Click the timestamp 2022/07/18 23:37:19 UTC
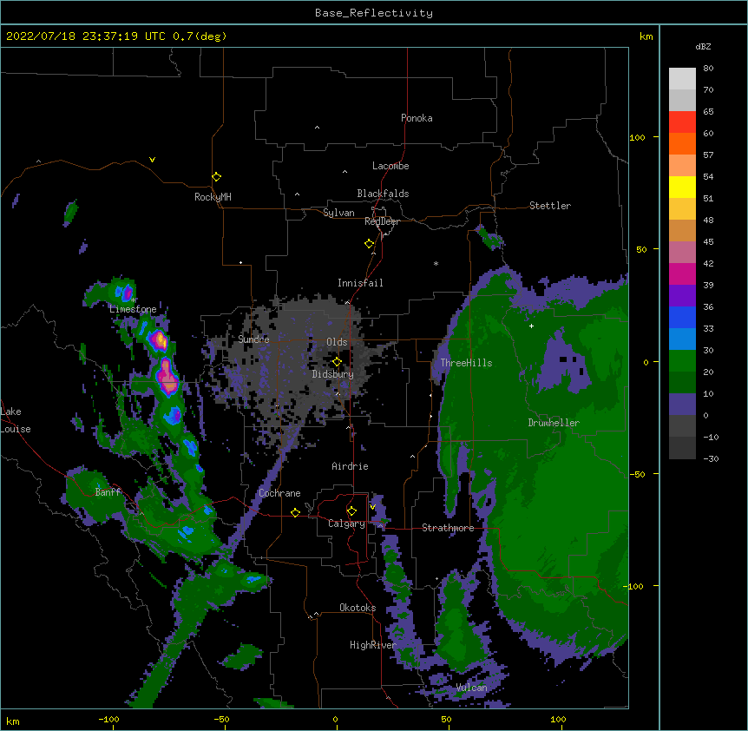748x731 pixels. point(85,36)
